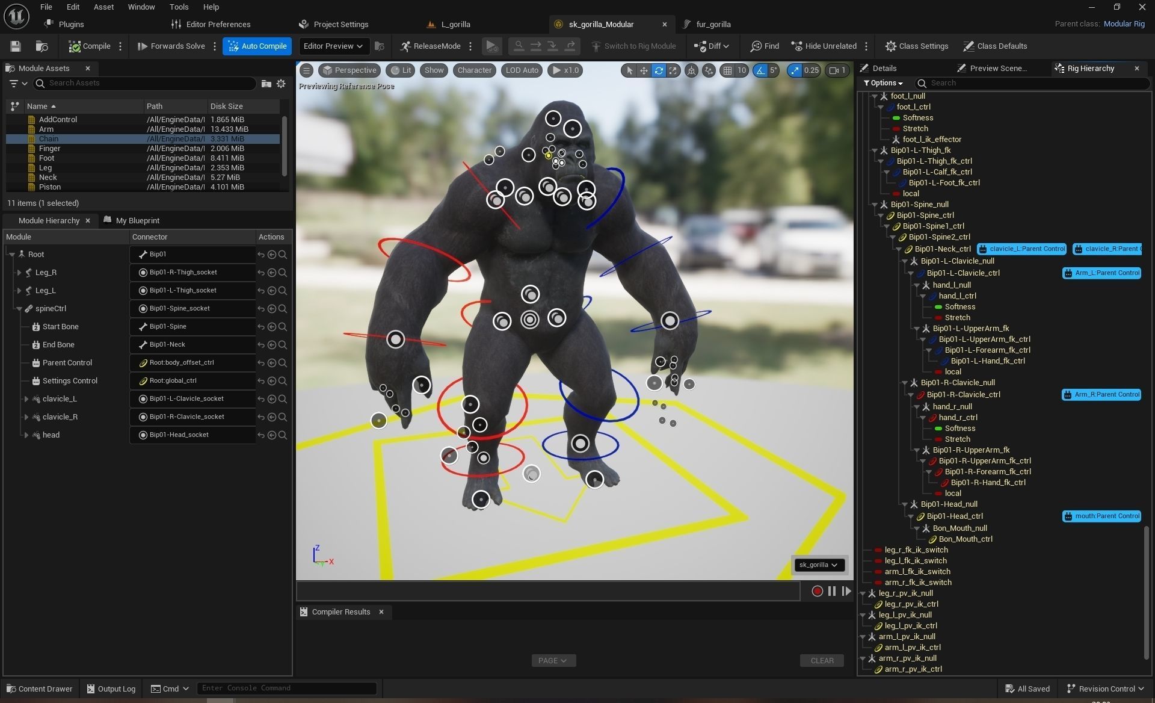
Task: Click the search icon for head module
Action: [283, 435]
